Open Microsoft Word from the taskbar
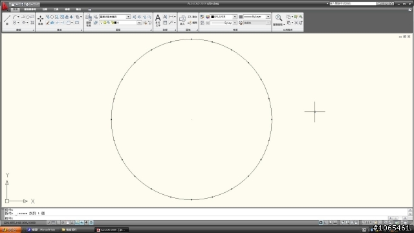This screenshot has height=233, width=414. pos(41,230)
